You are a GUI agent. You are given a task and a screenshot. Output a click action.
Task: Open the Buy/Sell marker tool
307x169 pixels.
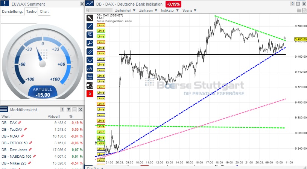pos(90,77)
